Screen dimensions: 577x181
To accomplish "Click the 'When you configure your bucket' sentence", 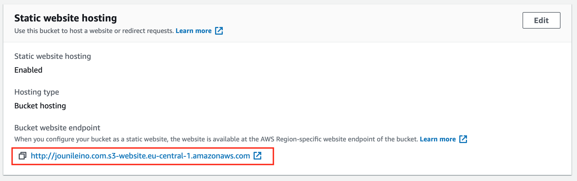I will point(216,139).
